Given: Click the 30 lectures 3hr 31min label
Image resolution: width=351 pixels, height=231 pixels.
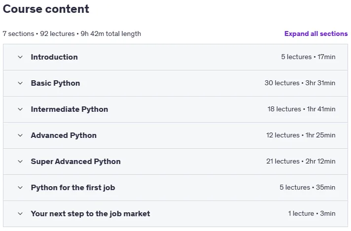Looking at the screenshot, I should pos(300,83).
